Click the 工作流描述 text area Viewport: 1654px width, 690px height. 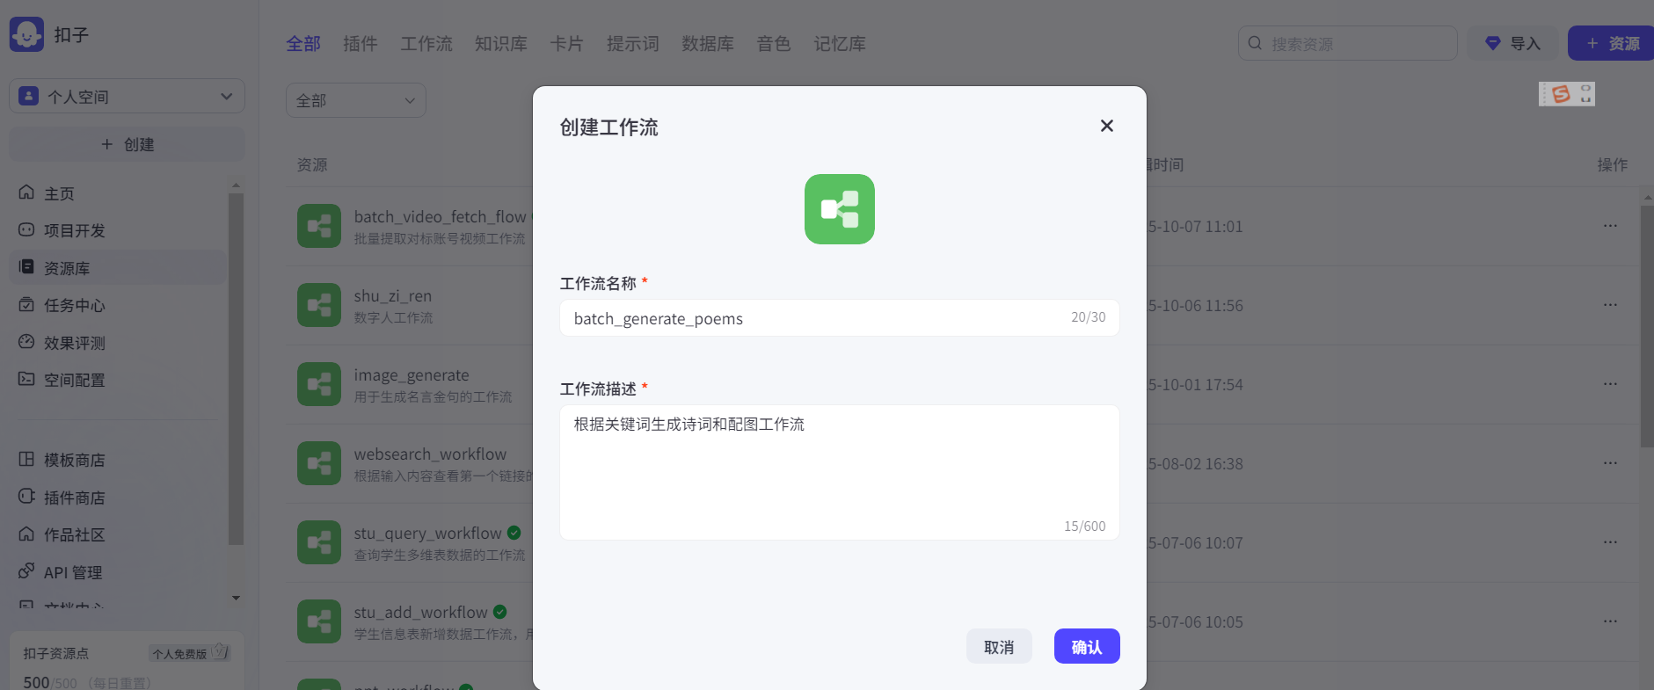[x=840, y=472]
